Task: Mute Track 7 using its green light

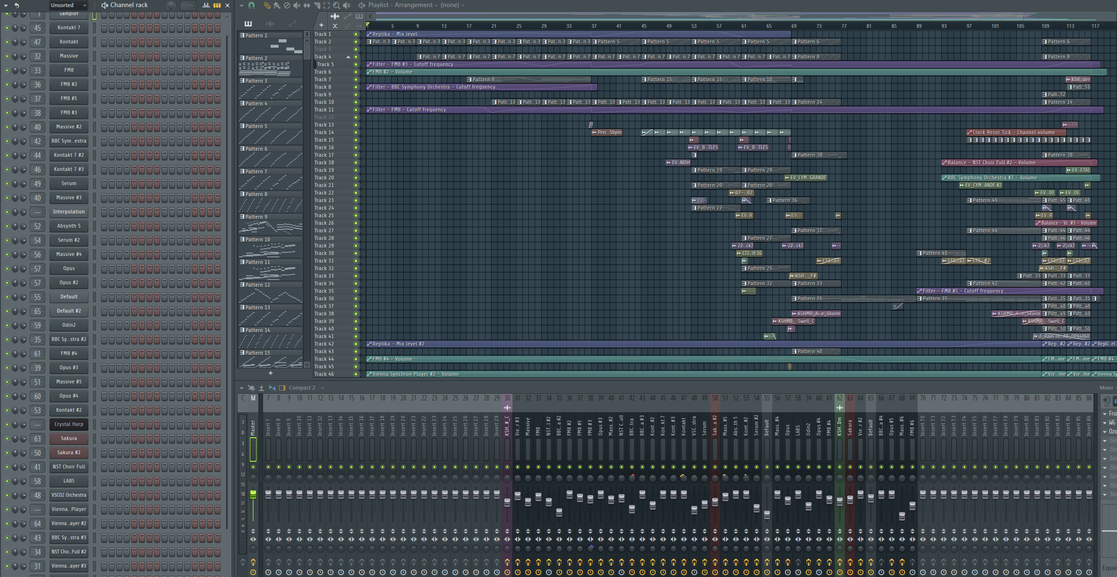Action: tap(356, 79)
